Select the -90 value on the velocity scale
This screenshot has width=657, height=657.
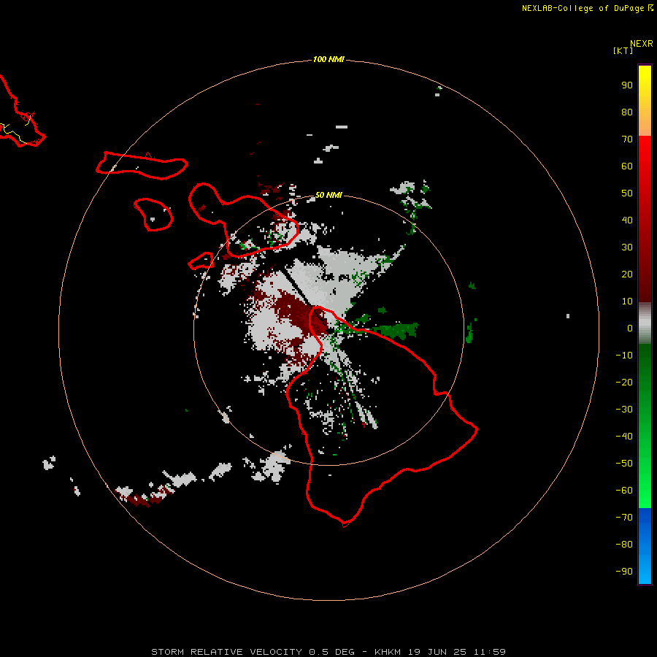[624, 572]
